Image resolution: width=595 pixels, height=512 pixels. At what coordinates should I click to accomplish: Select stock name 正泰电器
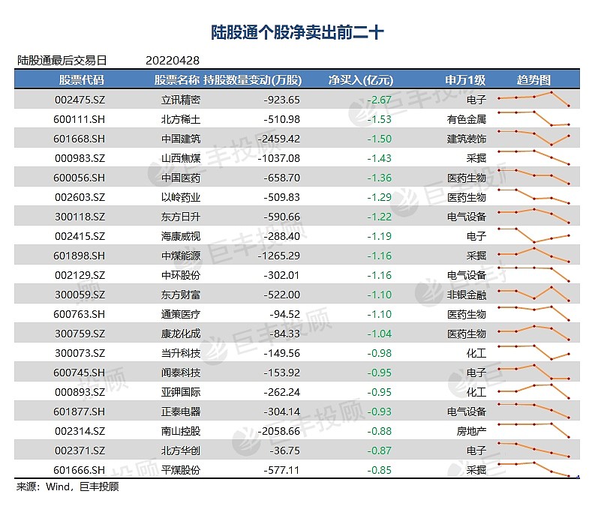click(x=181, y=412)
